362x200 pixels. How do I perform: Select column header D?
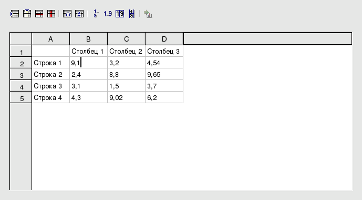pos(164,39)
